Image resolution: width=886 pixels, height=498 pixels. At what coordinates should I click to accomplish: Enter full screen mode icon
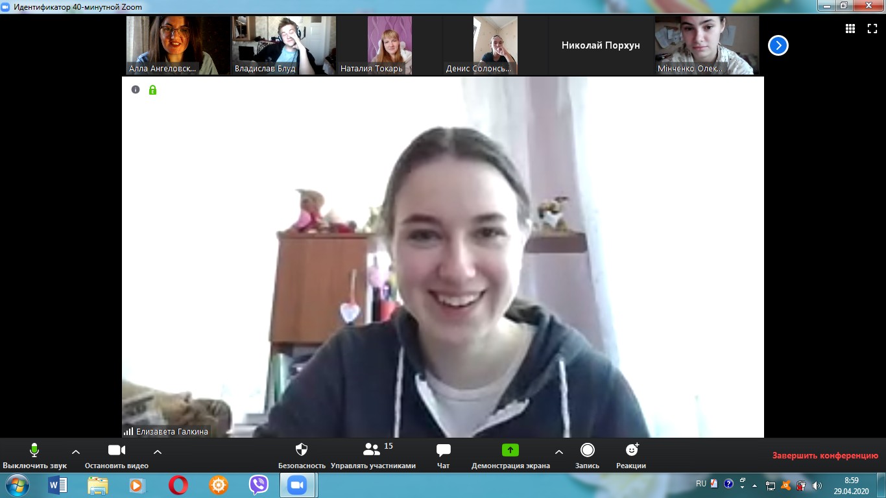click(x=872, y=29)
